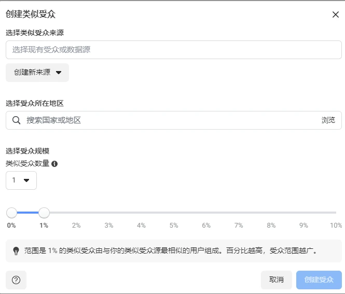
Task: Click info icon next to 类似受众数量
Action: click(54, 164)
